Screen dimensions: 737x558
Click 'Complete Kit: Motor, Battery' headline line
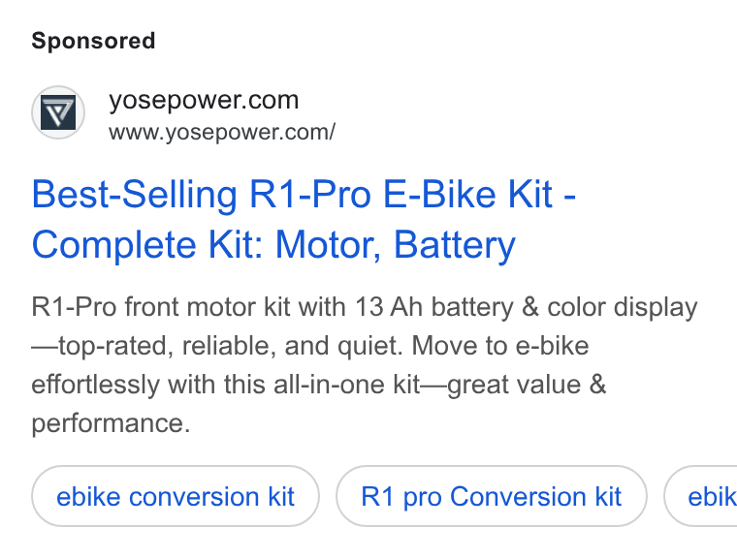[x=273, y=245]
